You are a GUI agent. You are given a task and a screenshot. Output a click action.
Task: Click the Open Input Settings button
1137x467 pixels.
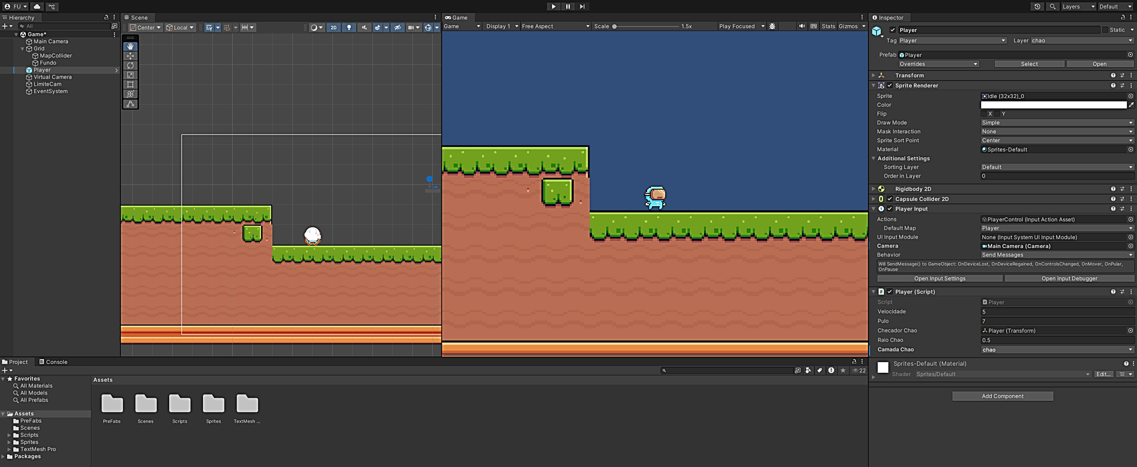click(x=939, y=279)
